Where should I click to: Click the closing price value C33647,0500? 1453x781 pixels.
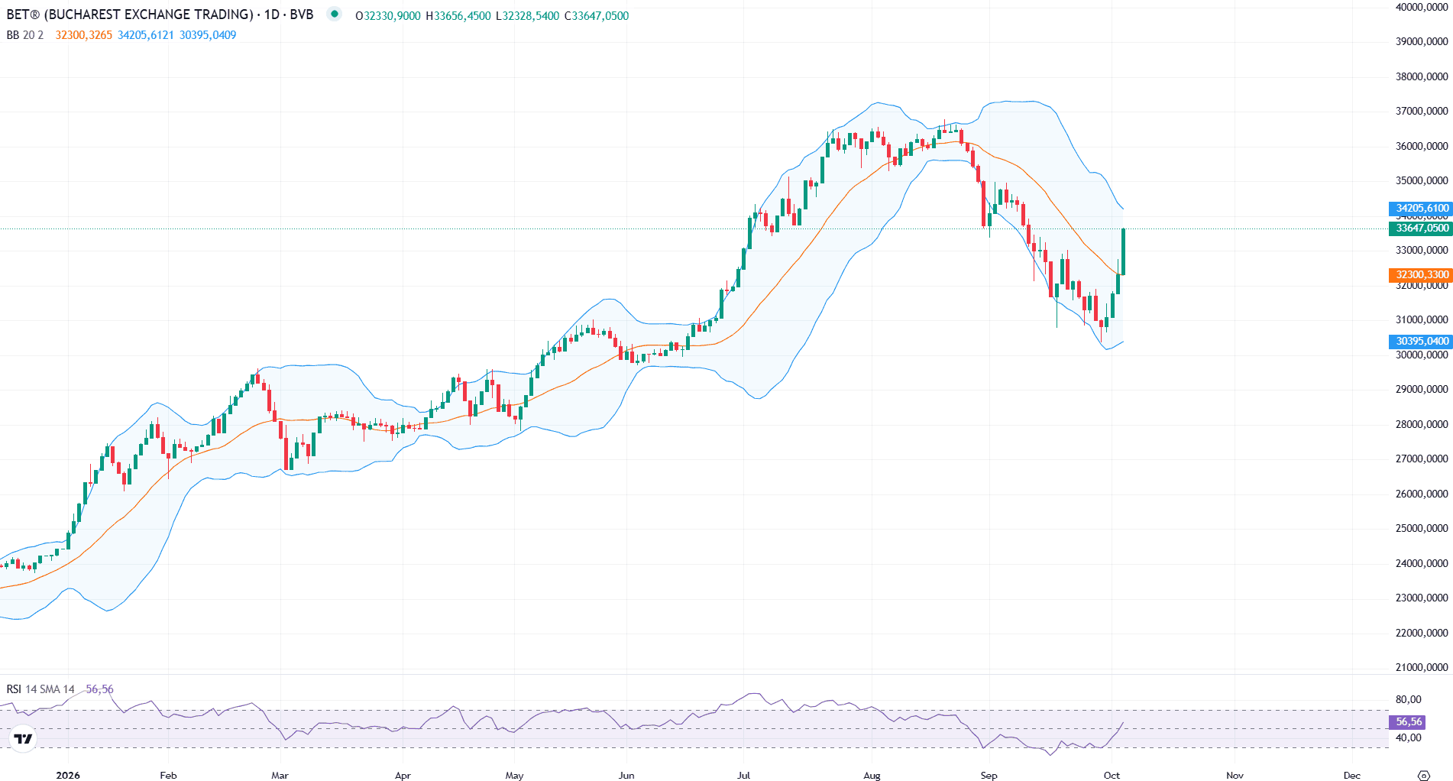597,16
